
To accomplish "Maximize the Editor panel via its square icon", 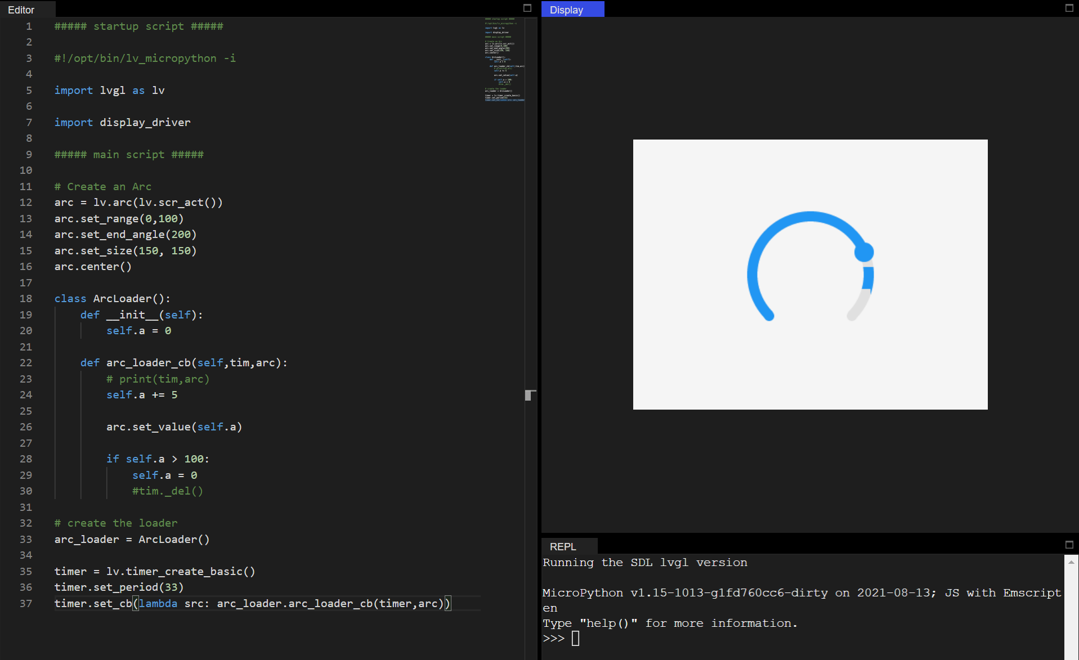I will tap(527, 8).
